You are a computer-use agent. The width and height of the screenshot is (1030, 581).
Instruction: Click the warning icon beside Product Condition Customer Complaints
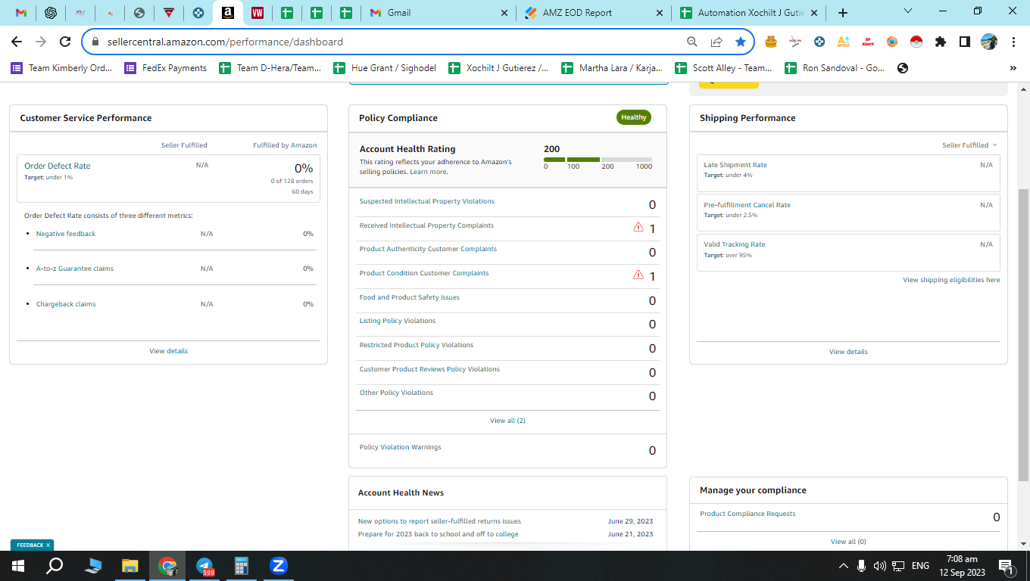[638, 275]
